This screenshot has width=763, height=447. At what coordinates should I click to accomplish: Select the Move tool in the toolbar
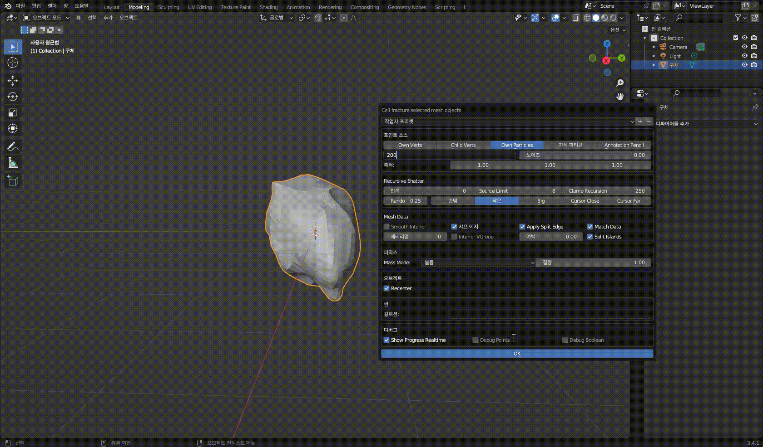click(x=13, y=81)
